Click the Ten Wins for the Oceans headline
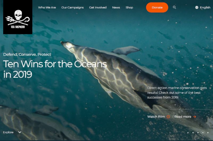The height and width of the screenshot is (141, 213). (x=55, y=69)
